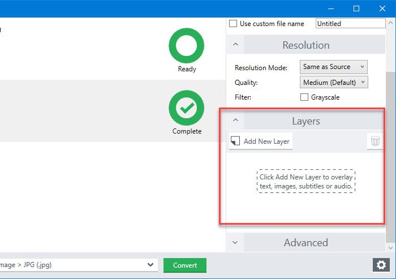
Task: Close the application window
Action: pyautogui.click(x=382, y=8)
